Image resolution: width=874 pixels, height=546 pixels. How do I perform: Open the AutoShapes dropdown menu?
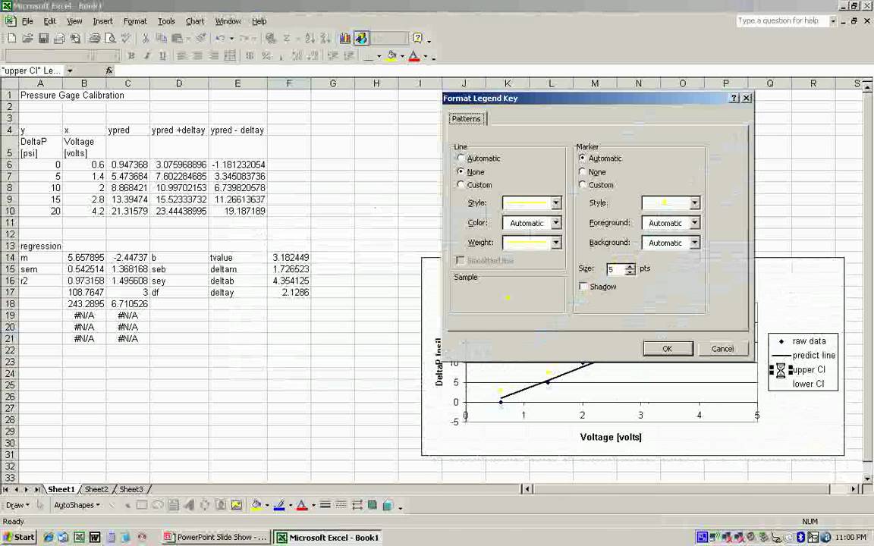pos(77,505)
